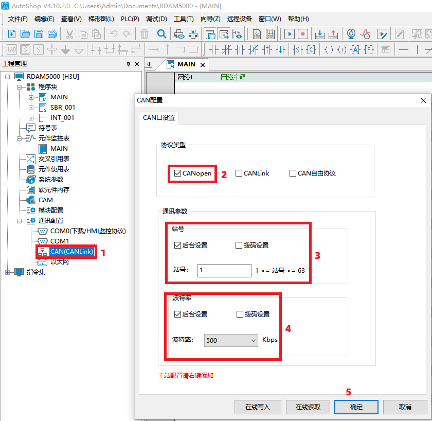Select CAN(CANLink) in the project tree

72,252
